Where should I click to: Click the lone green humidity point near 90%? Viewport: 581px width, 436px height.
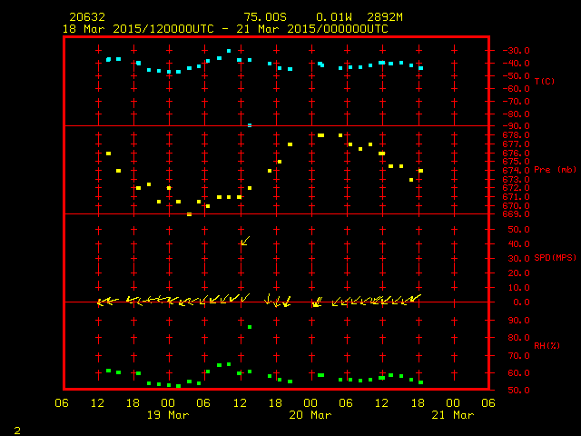pyautogui.click(x=250, y=327)
